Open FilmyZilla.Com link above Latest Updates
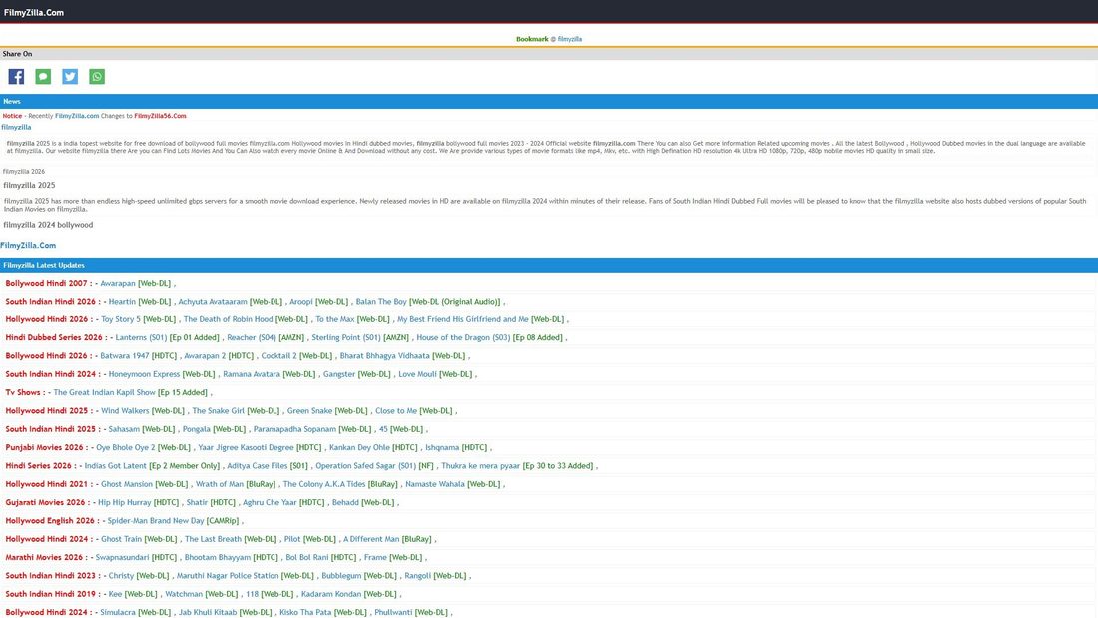Screen dimensions: 1098x618 tap(28, 245)
